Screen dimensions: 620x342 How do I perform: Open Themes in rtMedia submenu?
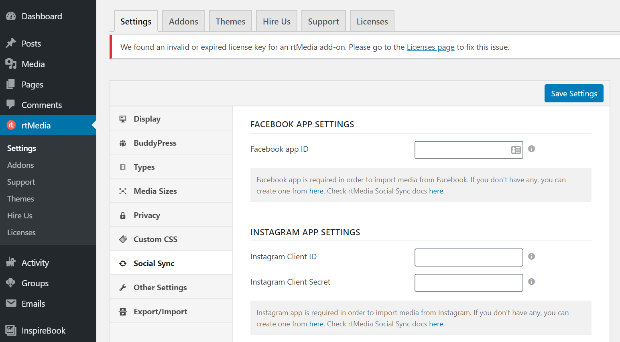(48, 199)
